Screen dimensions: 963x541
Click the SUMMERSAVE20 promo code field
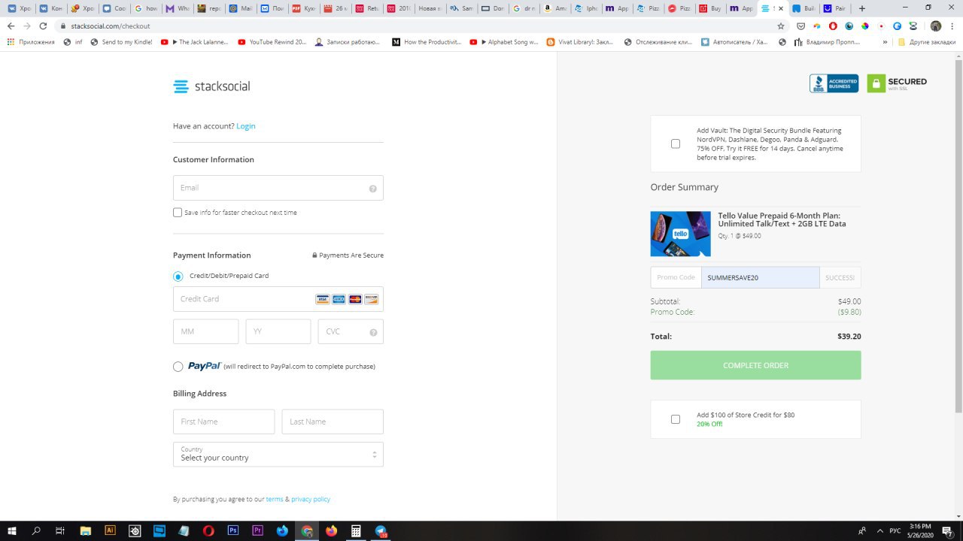pos(760,277)
